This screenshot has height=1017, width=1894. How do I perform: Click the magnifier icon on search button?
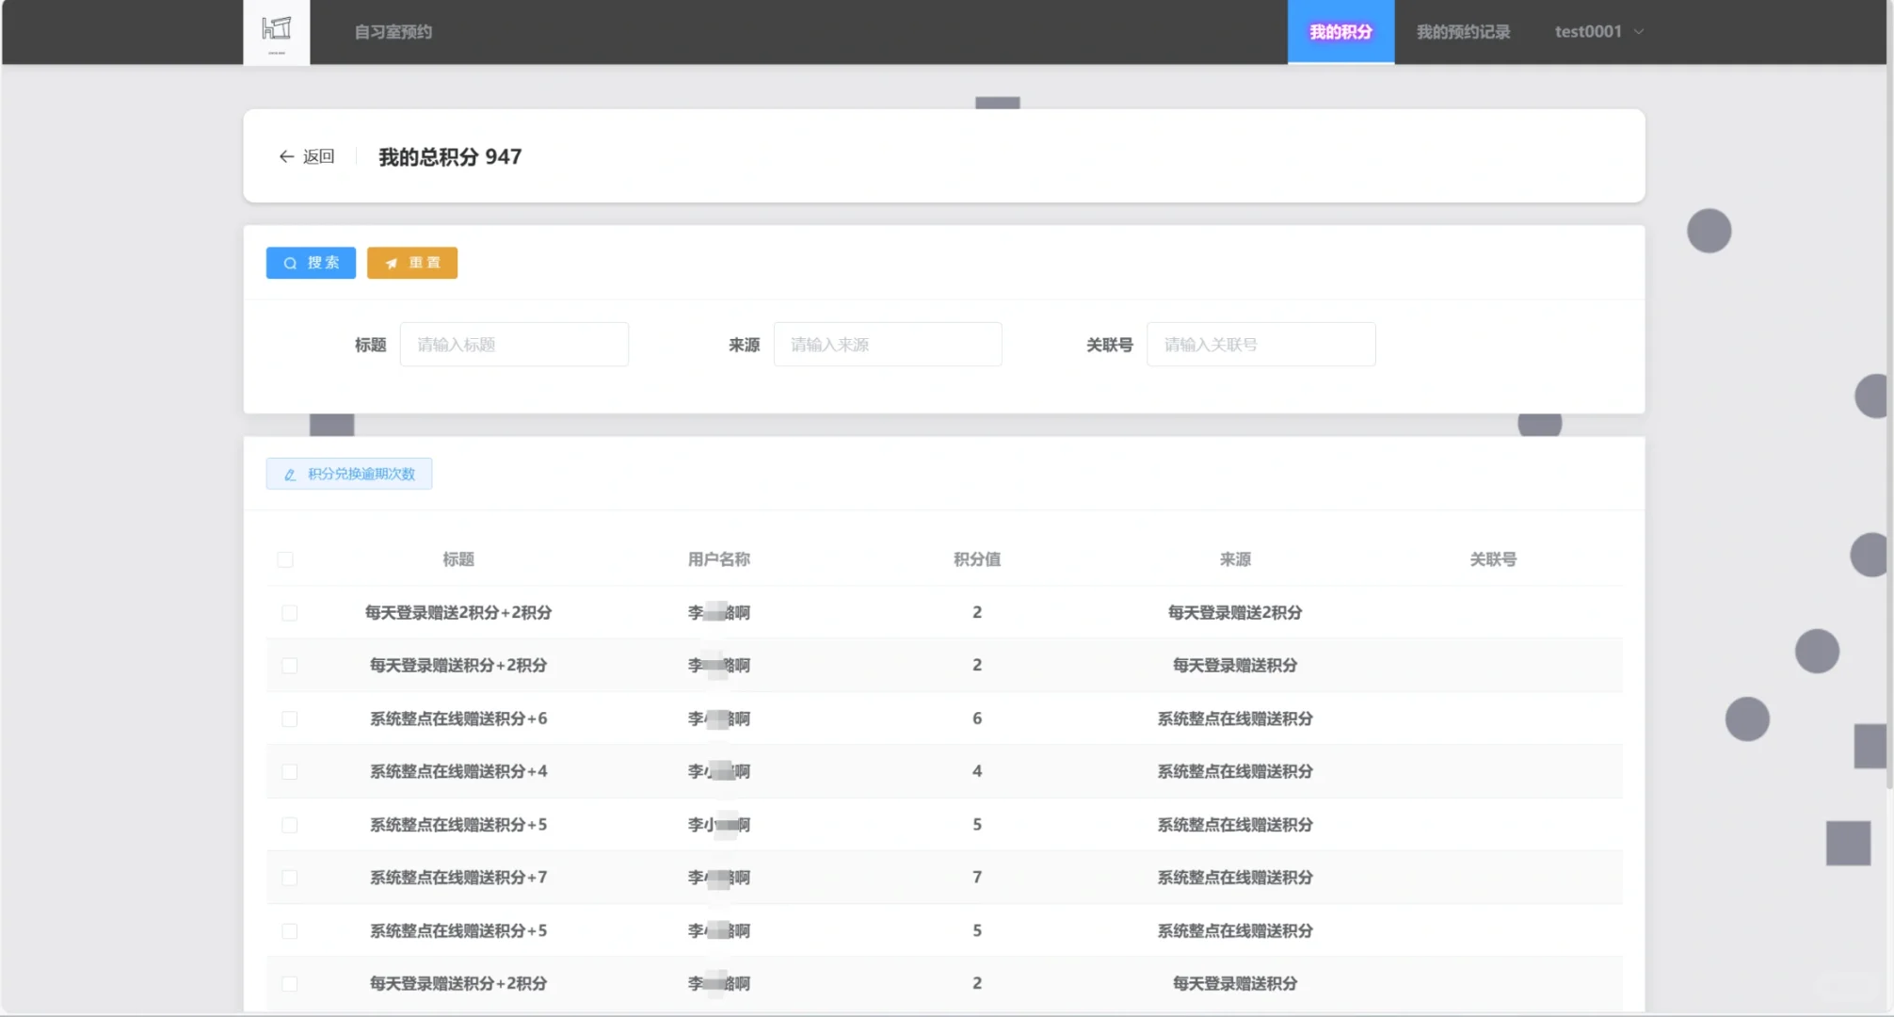coord(290,264)
